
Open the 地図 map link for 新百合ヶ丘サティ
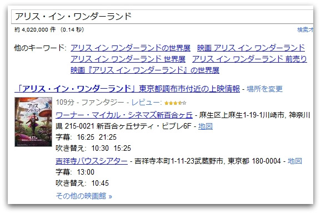[x=205, y=126]
